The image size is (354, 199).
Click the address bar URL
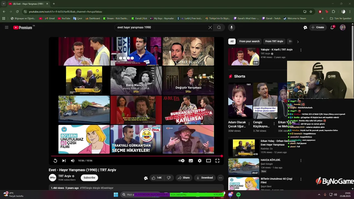pos(66,12)
